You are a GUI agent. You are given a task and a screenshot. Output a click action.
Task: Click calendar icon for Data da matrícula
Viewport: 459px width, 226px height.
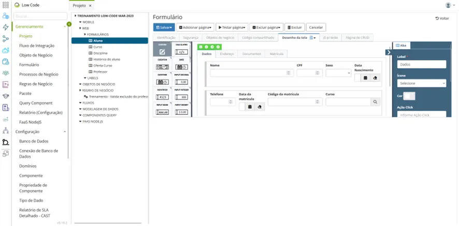(250, 107)
